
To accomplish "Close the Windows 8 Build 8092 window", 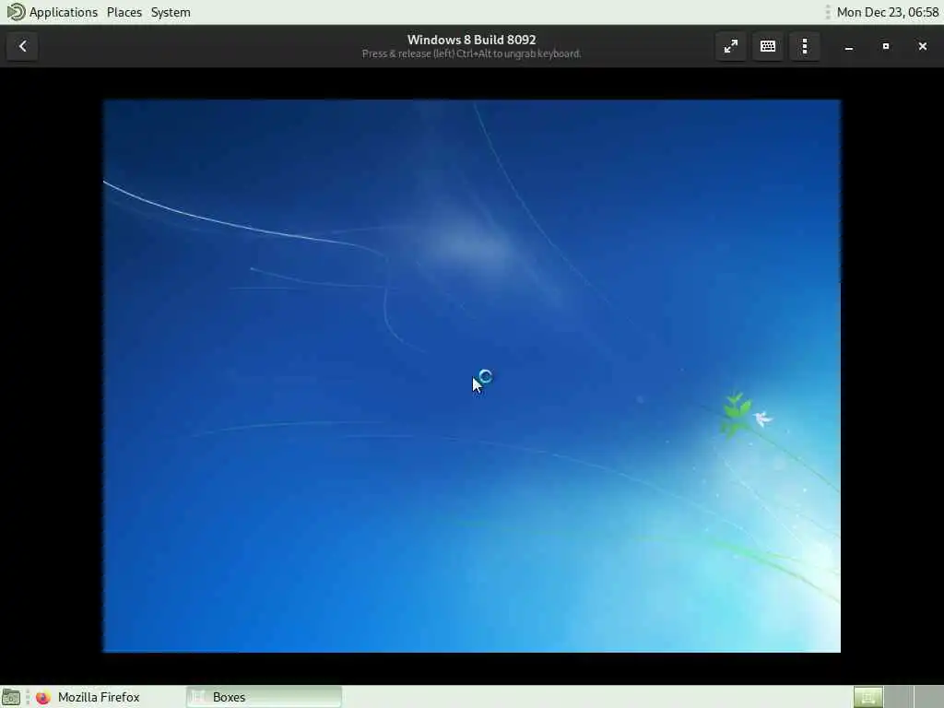I will (922, 46).
